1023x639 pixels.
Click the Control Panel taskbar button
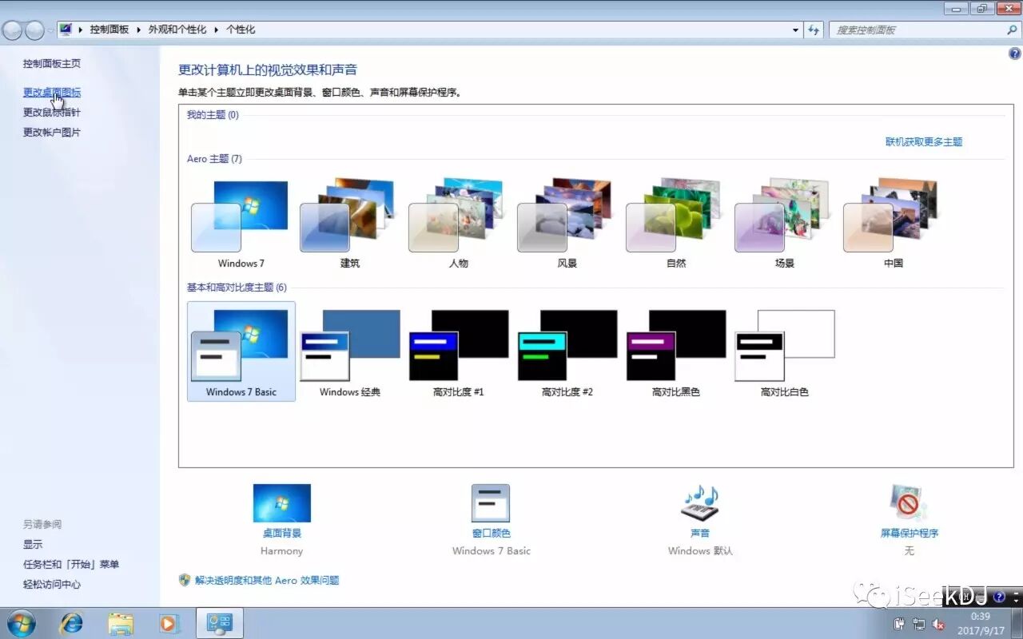point(219,623)
